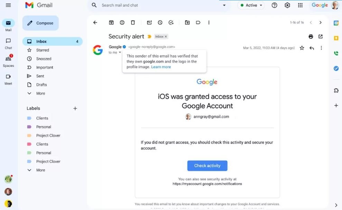Report this email as spam

point(122,22)
